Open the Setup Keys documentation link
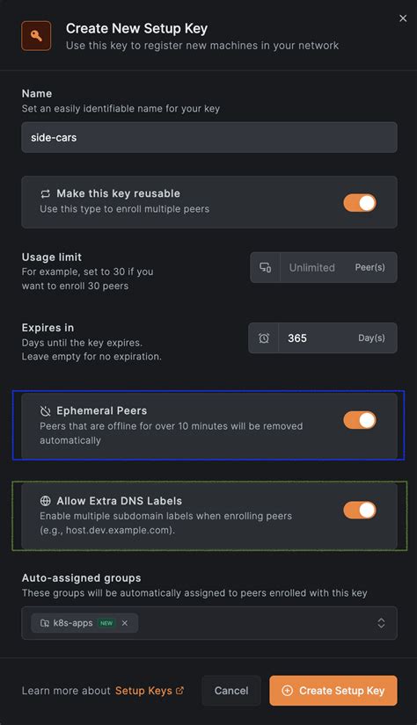 143,691
